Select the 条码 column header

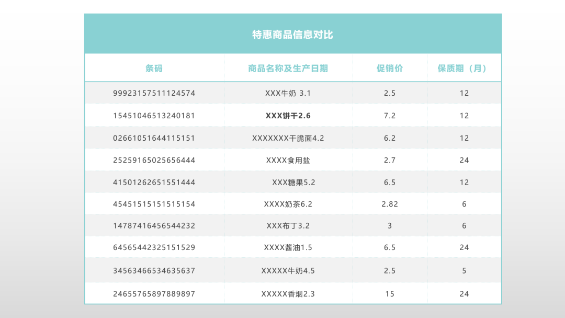pyautogui.click(x=154, y=69)
